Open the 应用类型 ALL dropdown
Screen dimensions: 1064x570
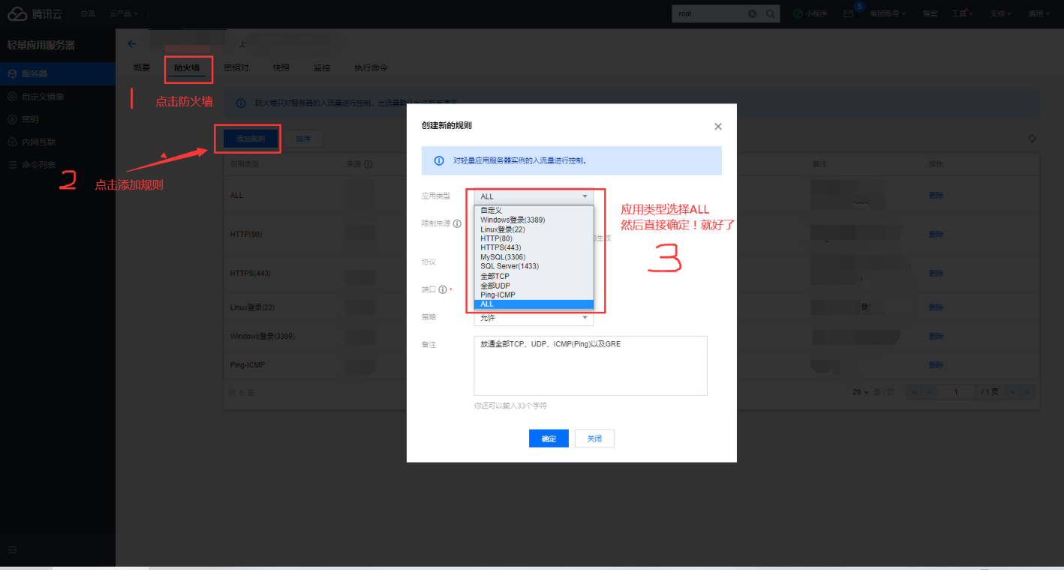(534, 196)
